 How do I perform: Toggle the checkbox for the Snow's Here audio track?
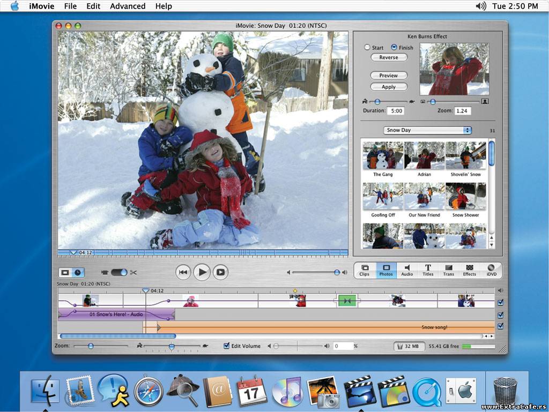pos(501,315)
